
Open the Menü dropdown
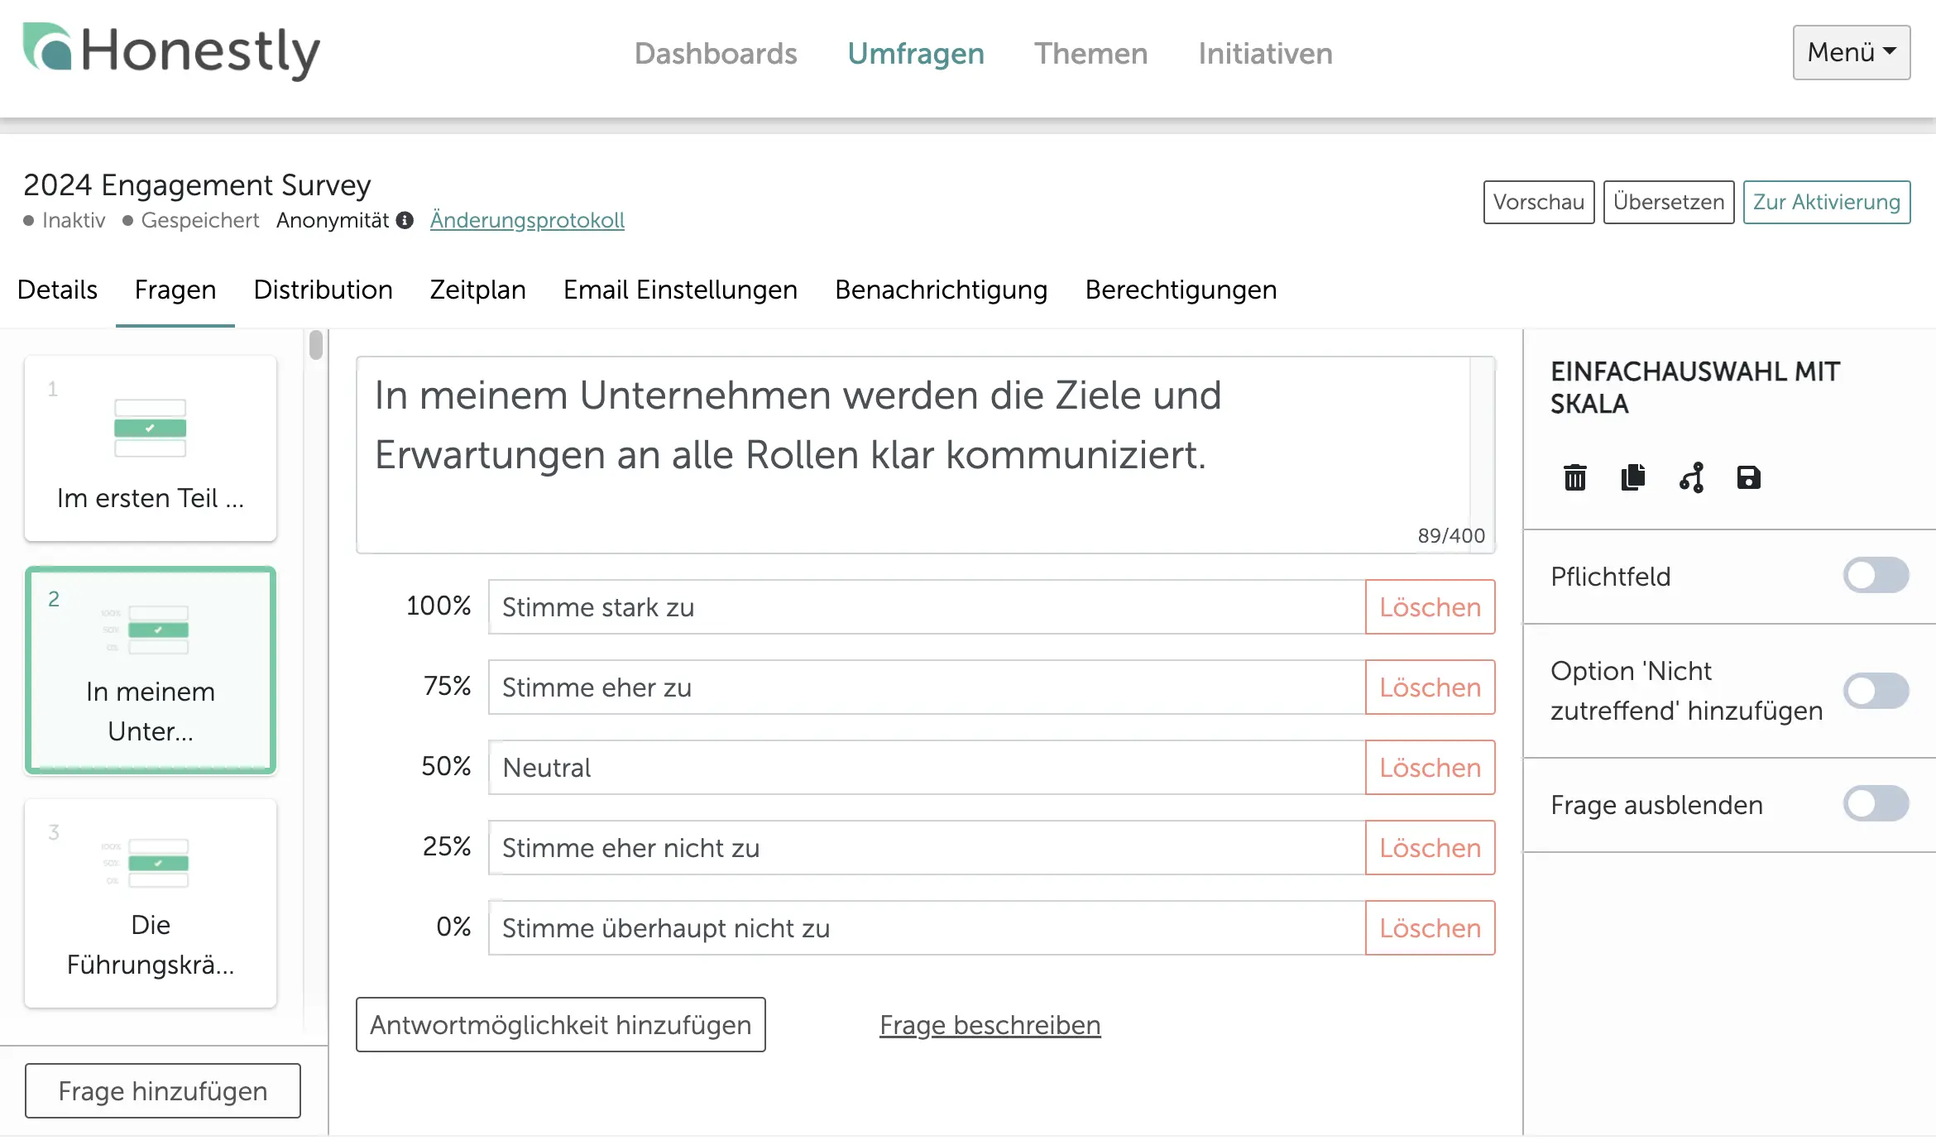point(1851,52)
